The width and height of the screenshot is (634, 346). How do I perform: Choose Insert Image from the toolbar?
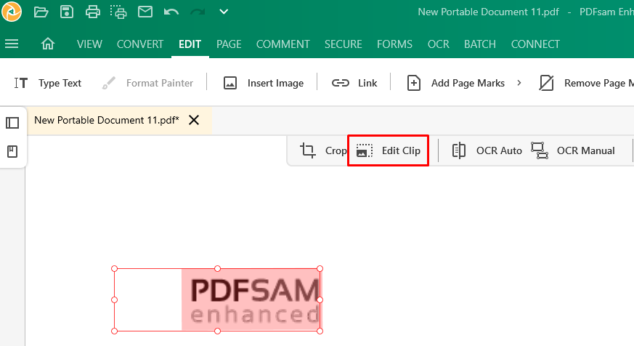263,83
